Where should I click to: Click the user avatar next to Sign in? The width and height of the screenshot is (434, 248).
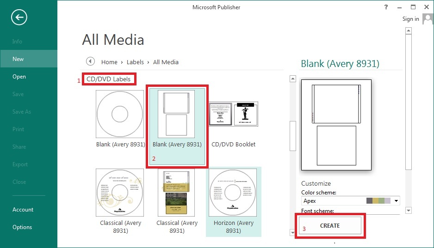coord(428,19)
